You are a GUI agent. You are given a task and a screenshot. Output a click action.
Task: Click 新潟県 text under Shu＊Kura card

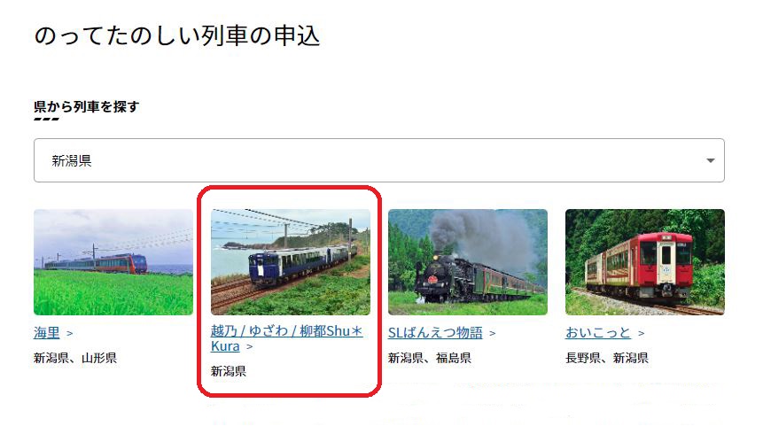click(x=229, y=372)
